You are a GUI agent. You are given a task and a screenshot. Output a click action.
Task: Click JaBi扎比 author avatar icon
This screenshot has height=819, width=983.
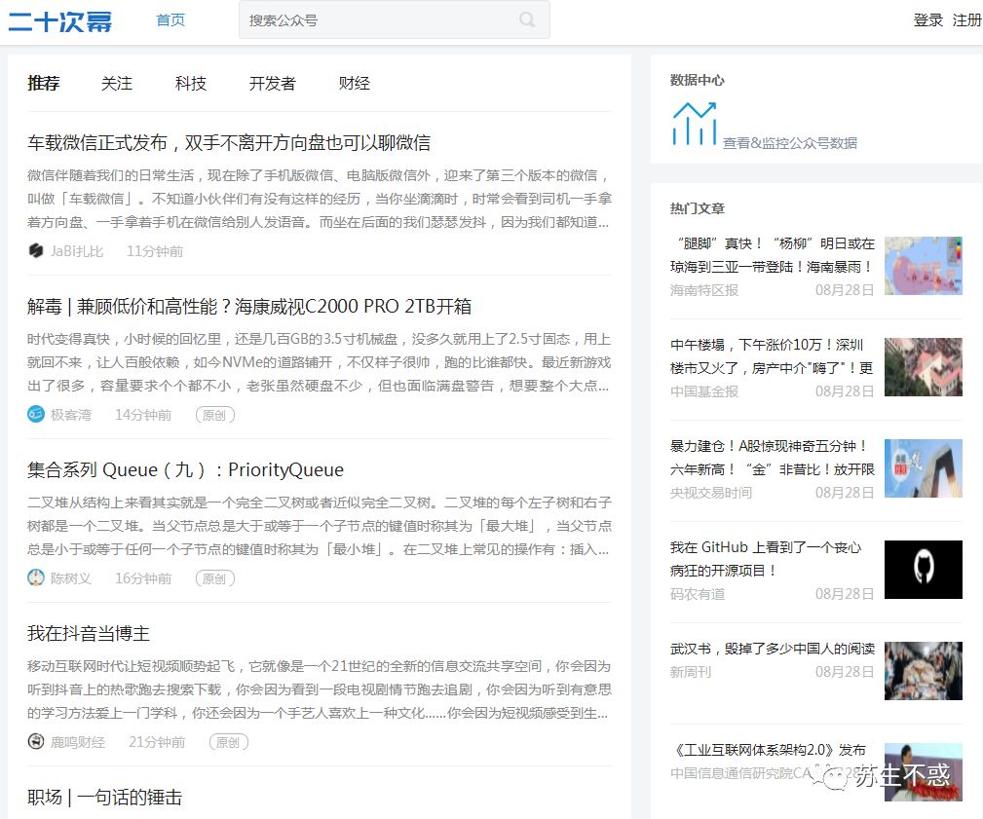pos(36,250)
